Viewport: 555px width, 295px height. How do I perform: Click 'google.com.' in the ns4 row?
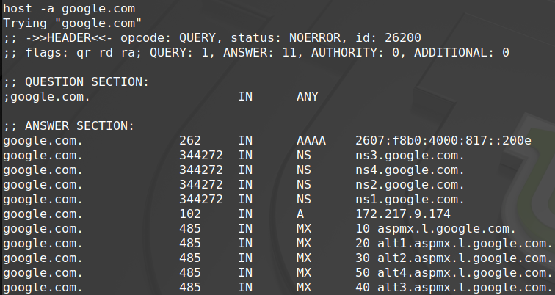tap(43, 170)
